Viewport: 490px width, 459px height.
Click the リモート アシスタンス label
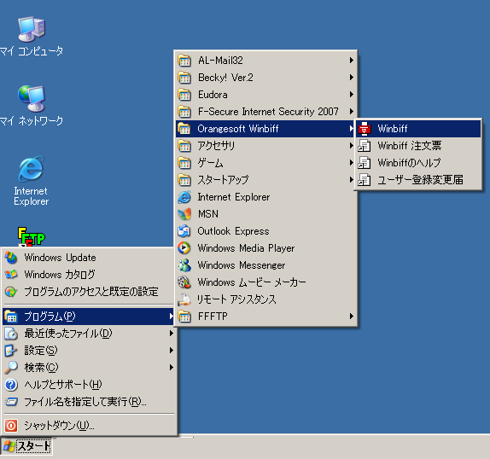tap(236, 299)
